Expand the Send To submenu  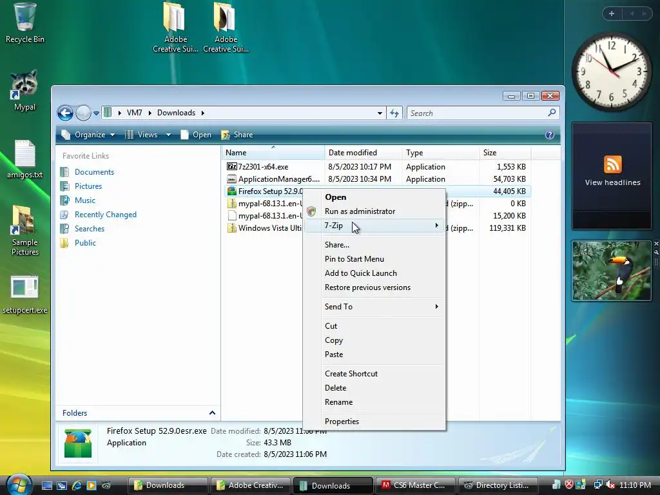pyautogui.click(x=374, y=306)
